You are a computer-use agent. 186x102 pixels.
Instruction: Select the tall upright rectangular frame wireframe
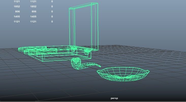pyautogui.click(x=84, y=26)
